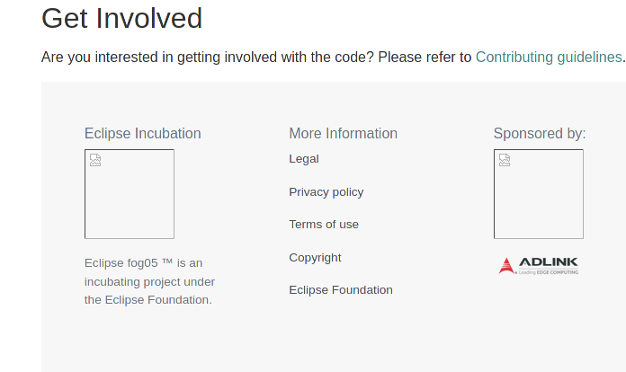This screenshot has width=626, height=372.
Task: Go to Terms of use
Action: tap(324, 225)
